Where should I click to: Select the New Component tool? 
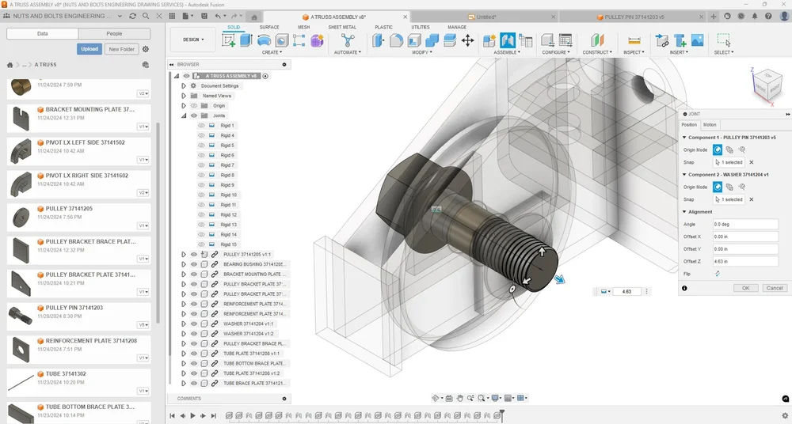[x=489, y=40]
